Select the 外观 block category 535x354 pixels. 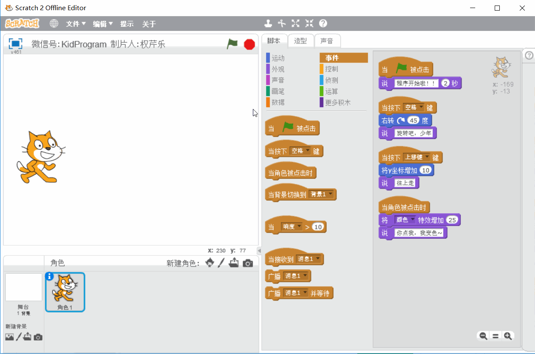click(x=278, y=69)
